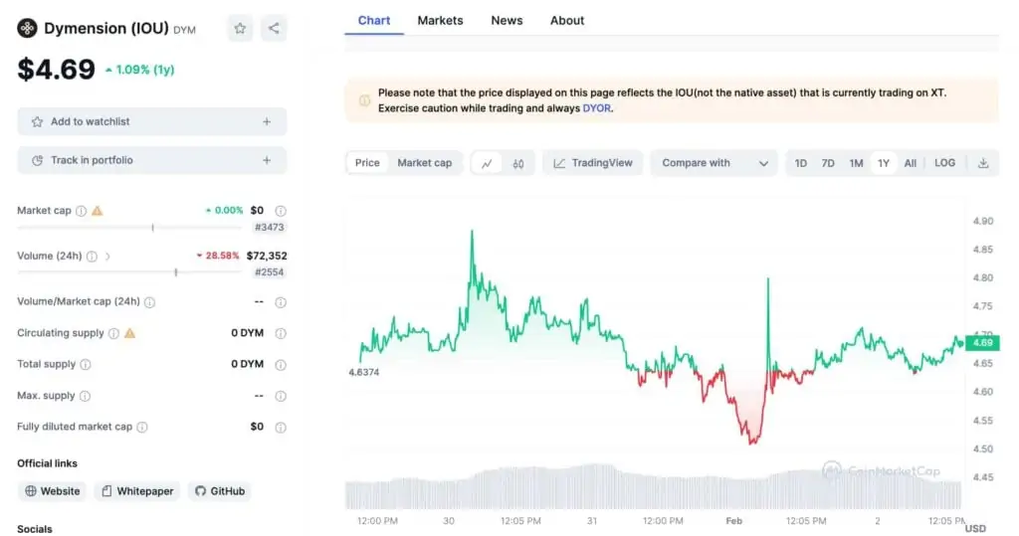Open the official Website link
Viewport: 1019px width, 536px height.
[x=53, y=491]
